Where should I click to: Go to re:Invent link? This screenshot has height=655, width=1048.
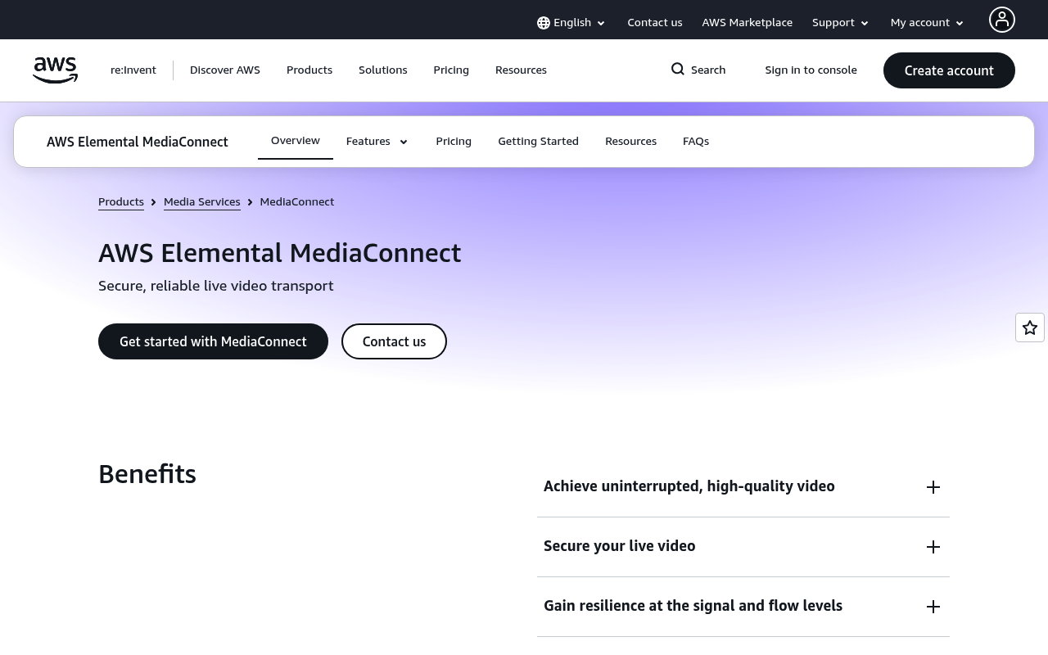(133, 70)
